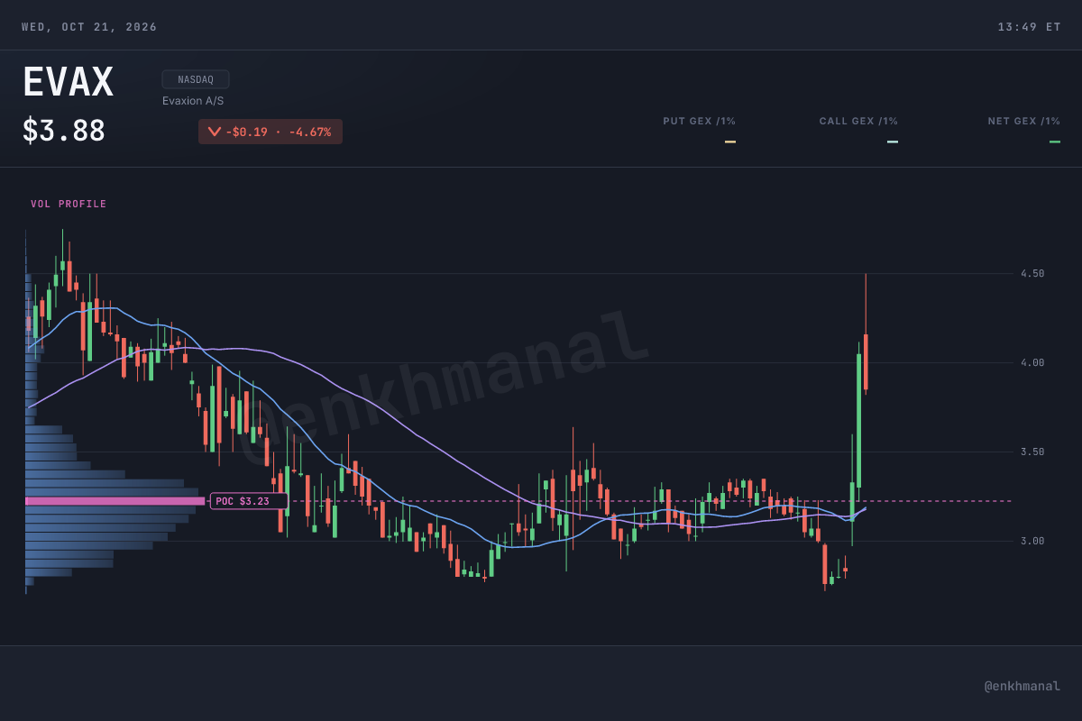Click the $3.88 current price
Viewport: 1082px width, 721px height.
tap(64, 131)
